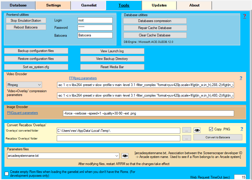Screen dimensions: 252x180
Task: Click the Convert Recalbox Overlays help question mark
Action: coord(241,129)
